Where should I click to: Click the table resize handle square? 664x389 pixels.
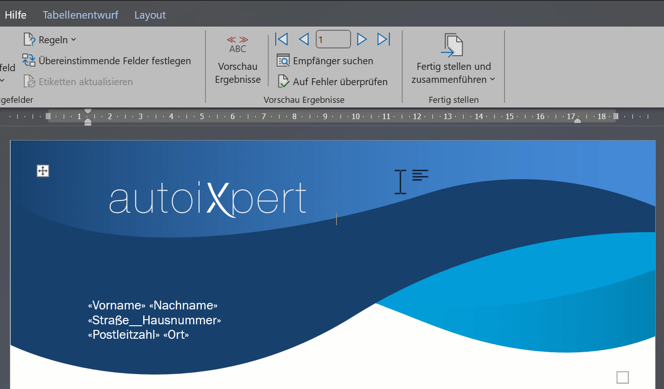tap(622, 377)
